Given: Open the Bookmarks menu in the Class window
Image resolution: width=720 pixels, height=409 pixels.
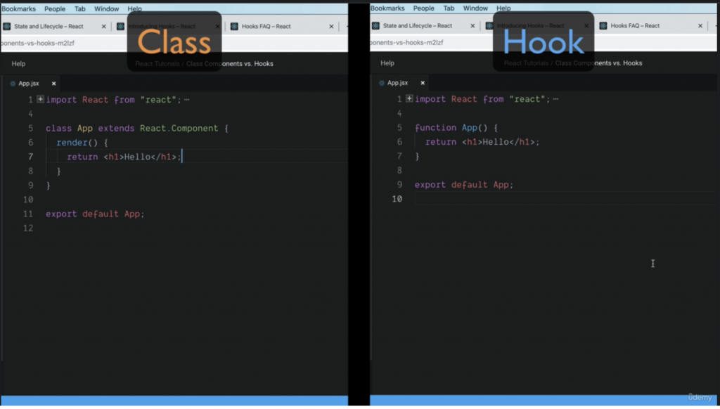Looking at the screenshot, I should (18, 8).
